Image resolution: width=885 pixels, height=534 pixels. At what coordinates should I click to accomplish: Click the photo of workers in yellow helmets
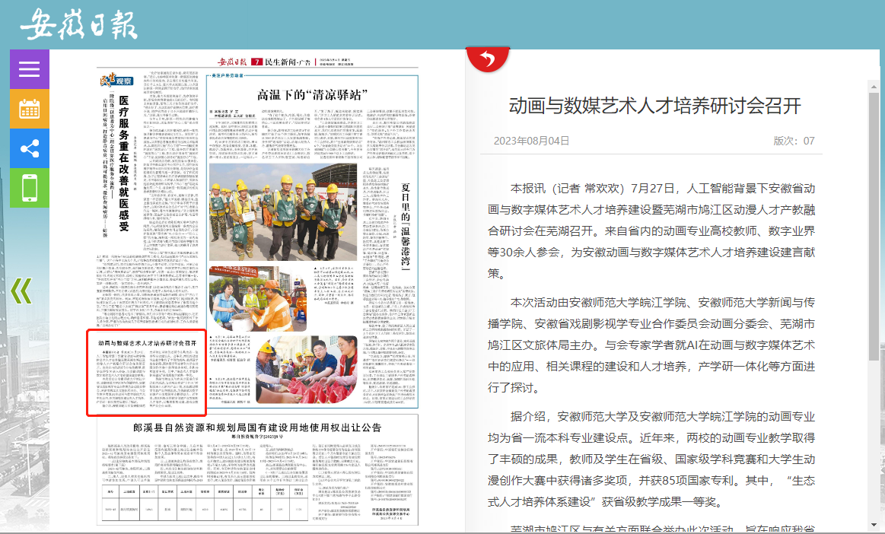(x=283, y=211)
